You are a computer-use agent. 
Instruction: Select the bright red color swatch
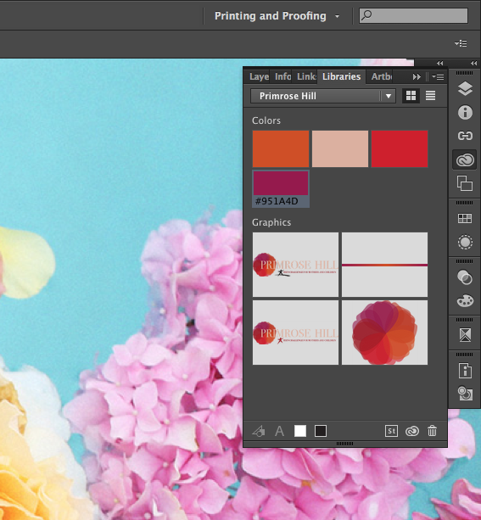click(400, 149)
